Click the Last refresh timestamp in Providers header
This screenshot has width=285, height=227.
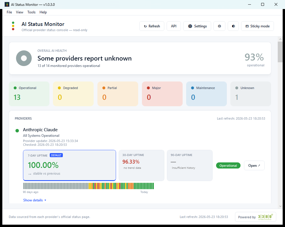tap(241, 118)
